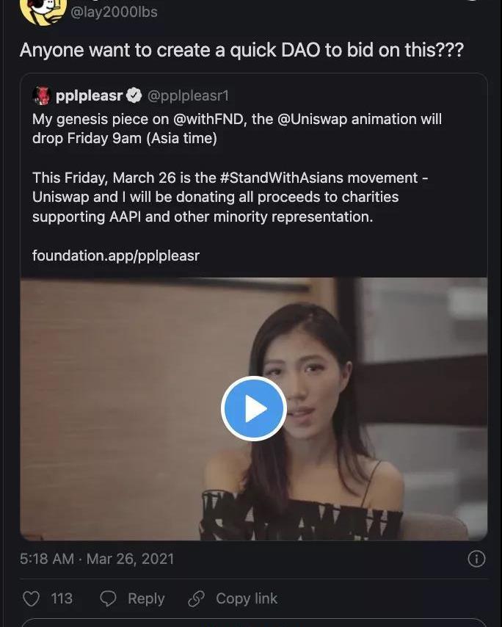Screen dimensions: 502x627
Task: Click the 5:18 AM Mar 26, 2021 timestamp
Action: click(97, 559)
